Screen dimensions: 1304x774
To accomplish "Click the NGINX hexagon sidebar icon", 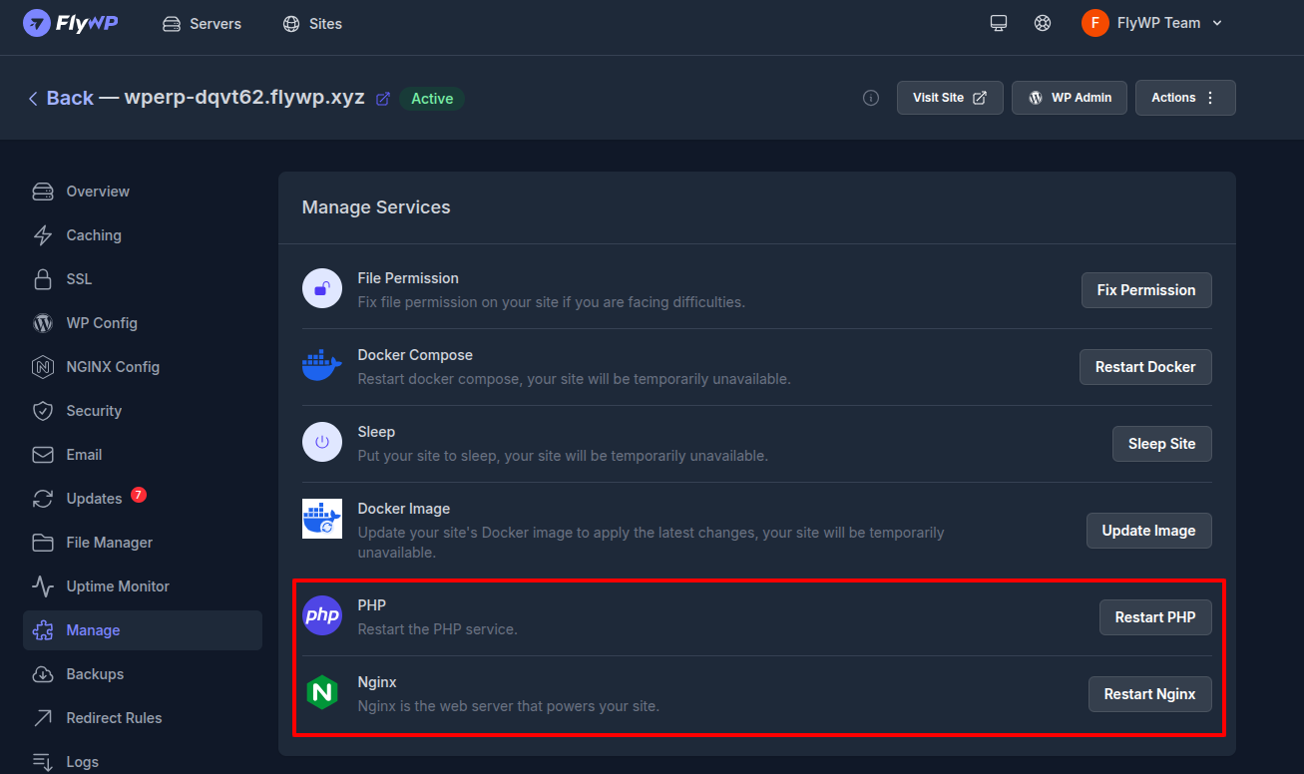I will click(x=43, y=367).
